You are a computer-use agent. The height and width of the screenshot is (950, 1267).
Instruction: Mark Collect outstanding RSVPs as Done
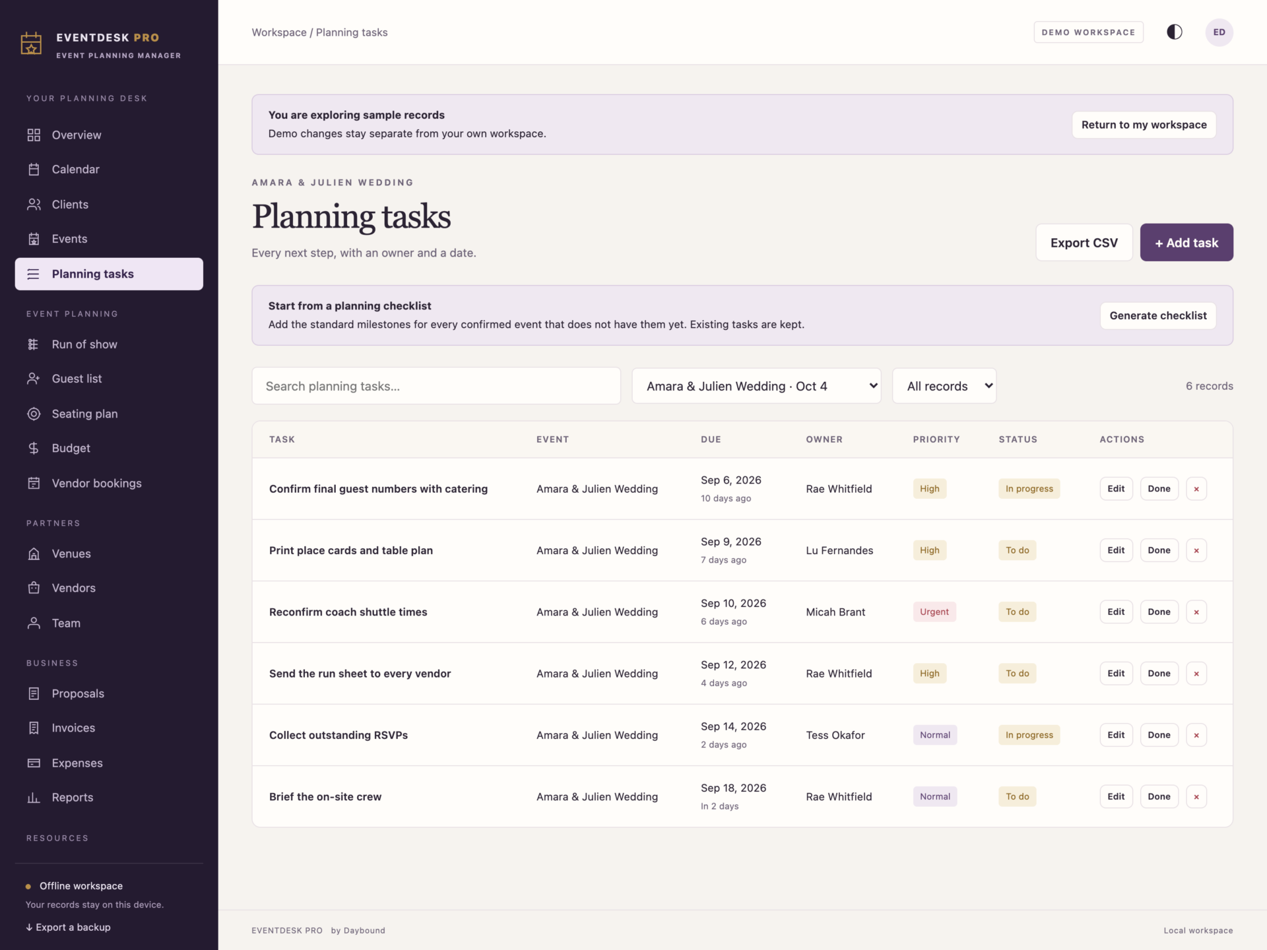point(1159,735)
